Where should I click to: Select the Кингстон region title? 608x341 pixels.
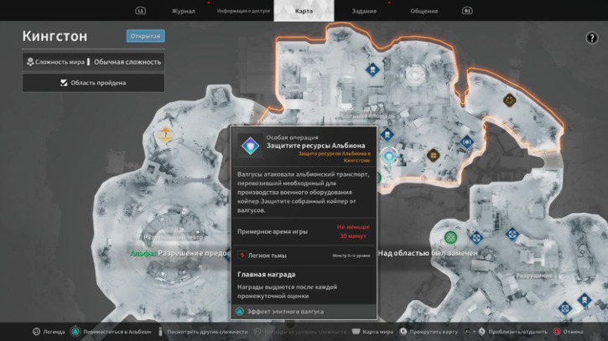55,36
